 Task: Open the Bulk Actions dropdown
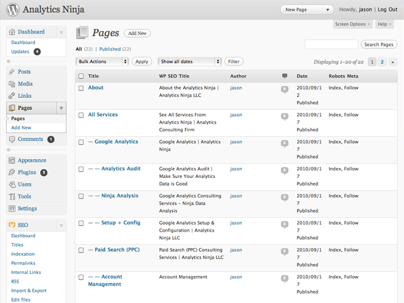102,61
